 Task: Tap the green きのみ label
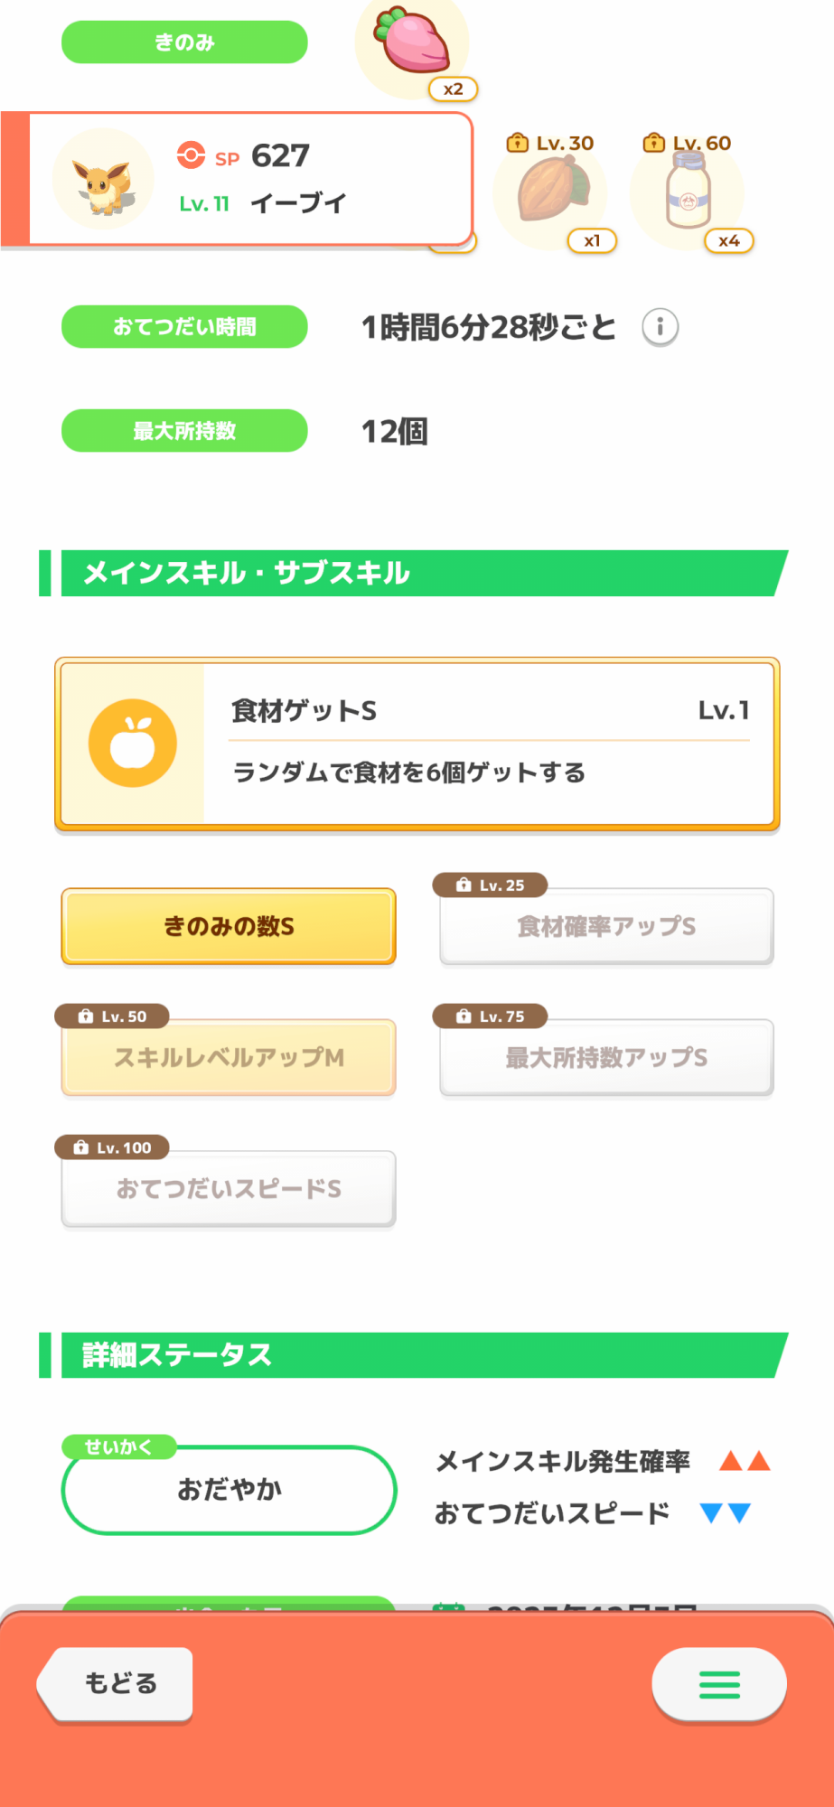184,42
